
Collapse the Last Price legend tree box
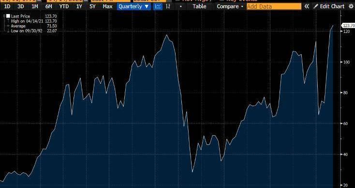(4, 16)
